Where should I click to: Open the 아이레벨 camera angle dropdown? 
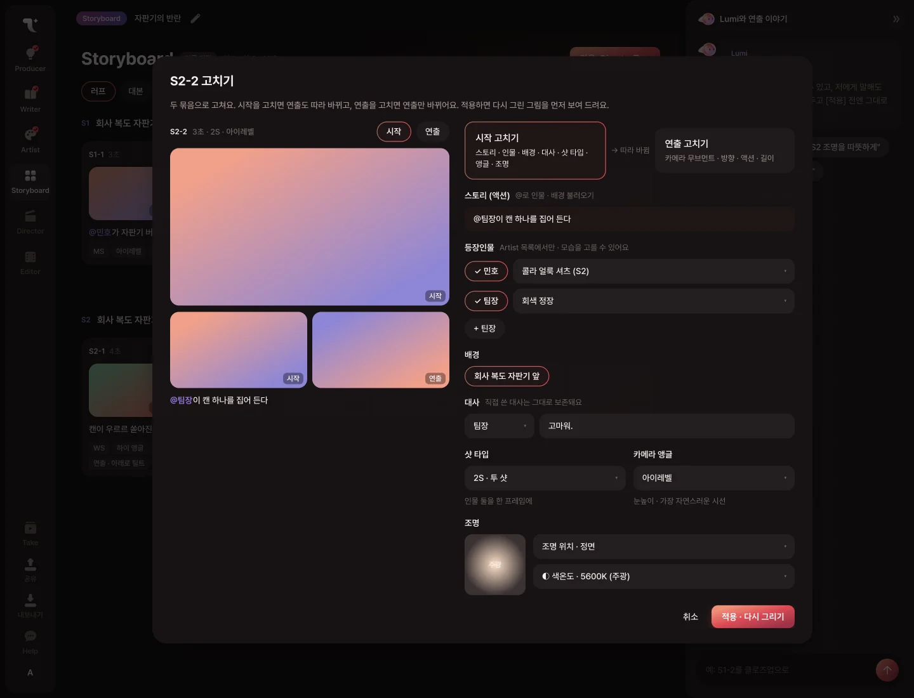click(x=714, y=478)
